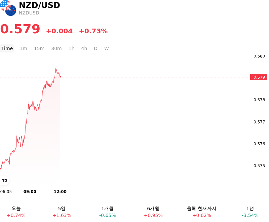
Task: Switch to the 1m interval
Action: [x=23, y=48]
